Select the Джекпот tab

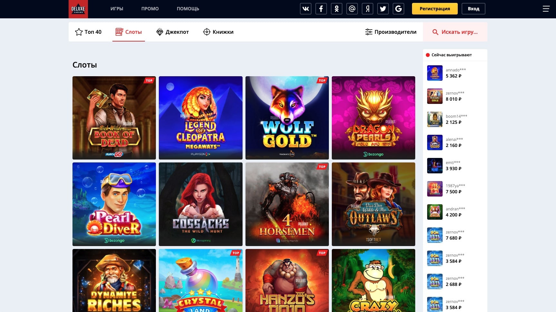coord(172,32)
